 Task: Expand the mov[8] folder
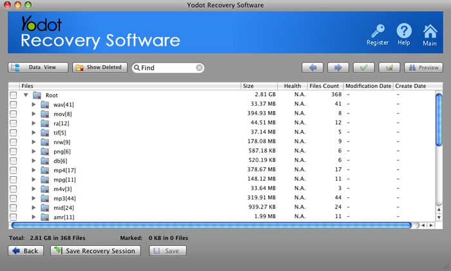[x=34, y=114]
